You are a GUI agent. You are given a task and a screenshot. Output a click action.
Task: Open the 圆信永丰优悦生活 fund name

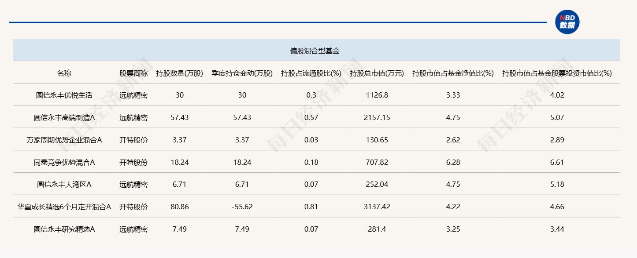pos(64,95)
